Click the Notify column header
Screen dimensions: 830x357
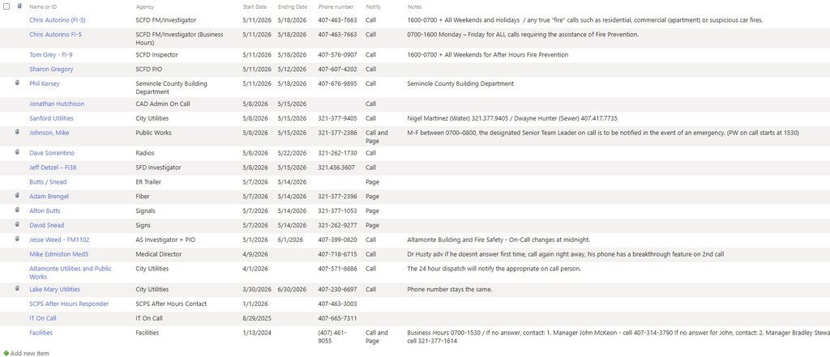tap(373, 6)
